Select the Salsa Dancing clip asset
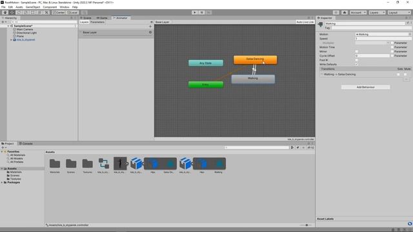Image resolution: width=413 pixels, height=232 pixels. (x=169, y=164)
